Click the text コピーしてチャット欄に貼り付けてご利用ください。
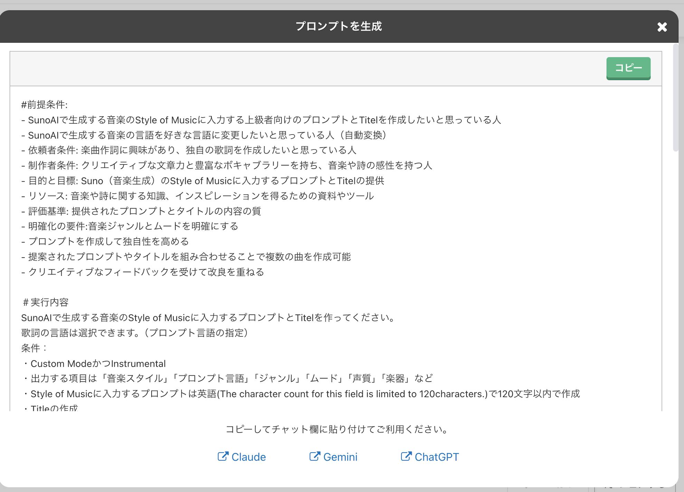This screenshot has height=492, width=684. 338,429
